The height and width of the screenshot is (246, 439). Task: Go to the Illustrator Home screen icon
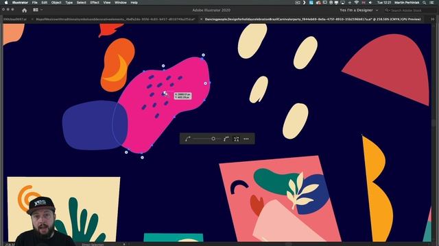coord(25,10)
